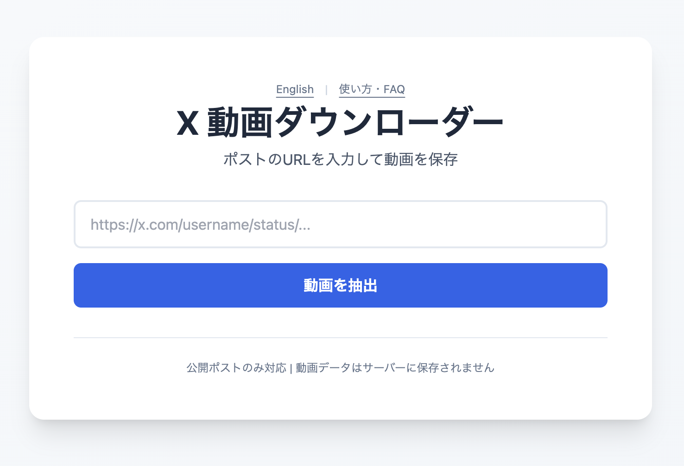The width and height of the screenshot is (684, 466).
Task: Focus the https://x.com placeholder box
Action: [x=340, y=224]
